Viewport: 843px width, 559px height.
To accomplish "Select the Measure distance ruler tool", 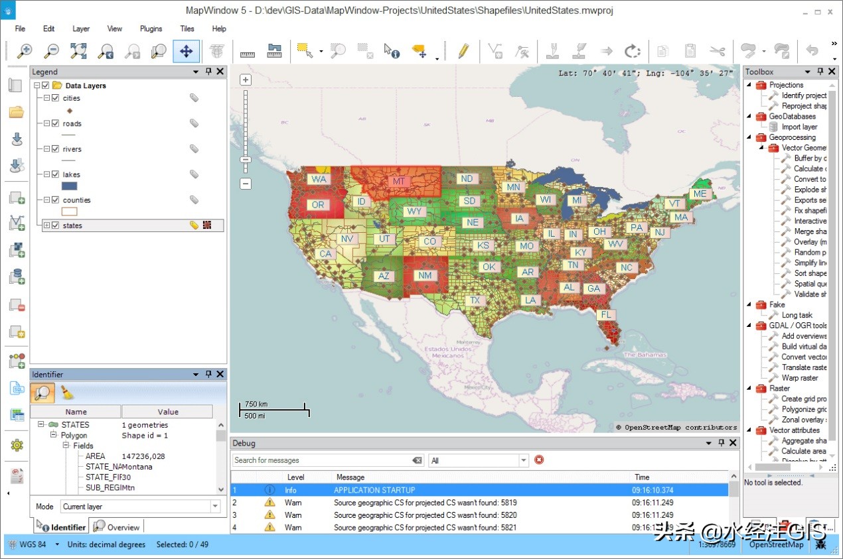I will point(247,50).
